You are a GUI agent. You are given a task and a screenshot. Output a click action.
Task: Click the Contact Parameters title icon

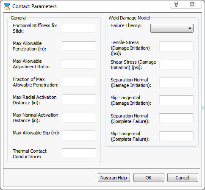point(7,6)
